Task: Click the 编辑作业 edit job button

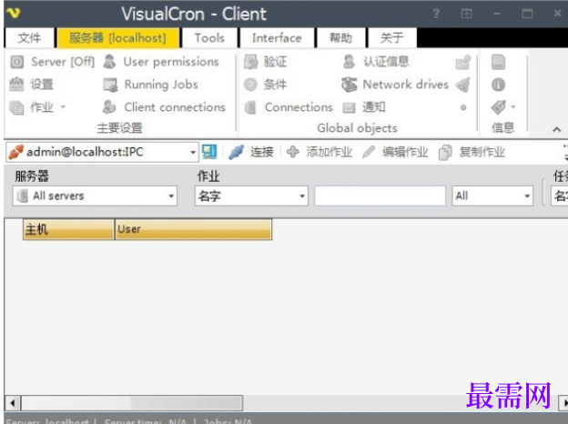Action: coord(395,152)
